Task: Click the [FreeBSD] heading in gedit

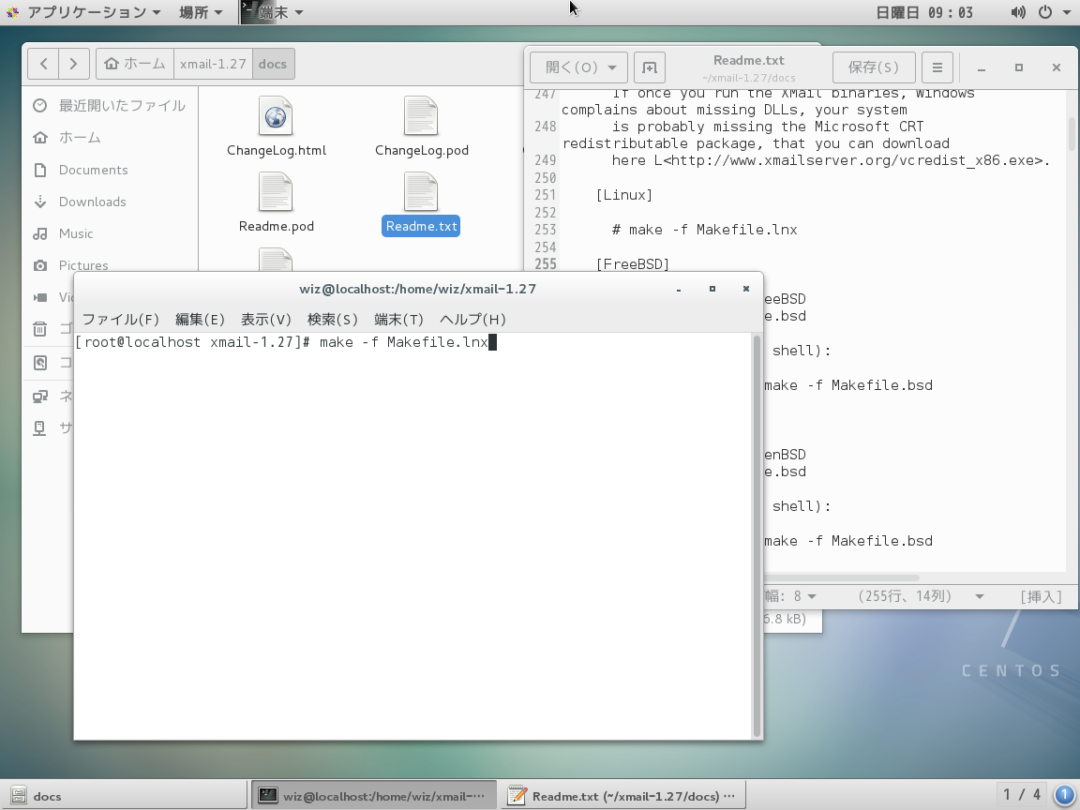Action: (632, 263)
